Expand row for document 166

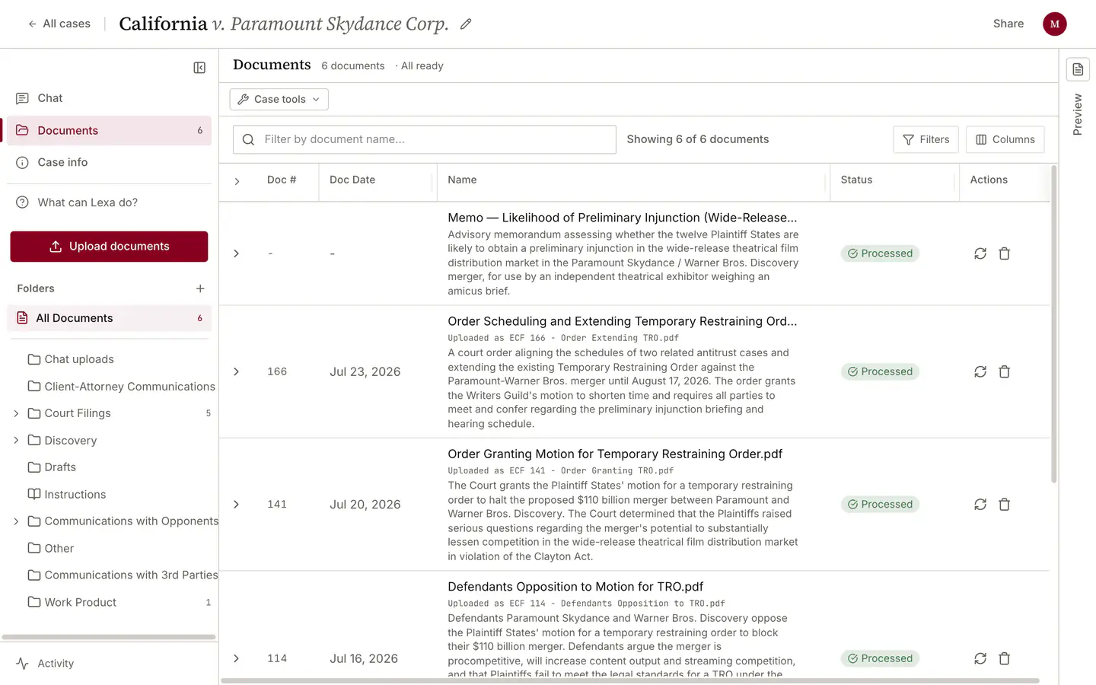click(x=237, y=371)
